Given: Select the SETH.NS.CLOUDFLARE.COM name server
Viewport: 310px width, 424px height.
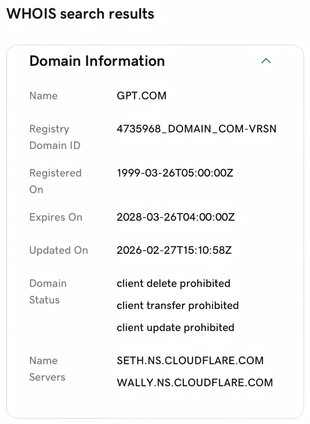Looking at the screenshot, I should pyautogui.click(x=190, y=360).
